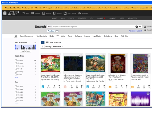
Task: Click the Feedback button
Action: [x=53, y=31]
